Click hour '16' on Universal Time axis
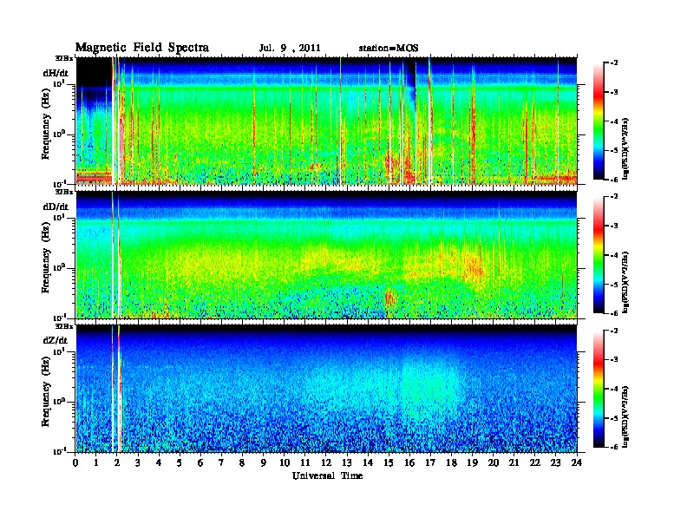This screenshot has width=687, height=531. 409,463
